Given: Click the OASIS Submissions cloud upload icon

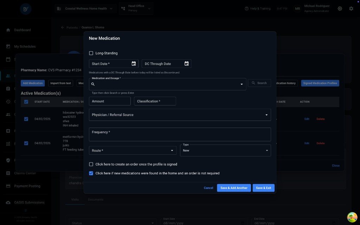Looking at the screenshot, I should [8, 202].
